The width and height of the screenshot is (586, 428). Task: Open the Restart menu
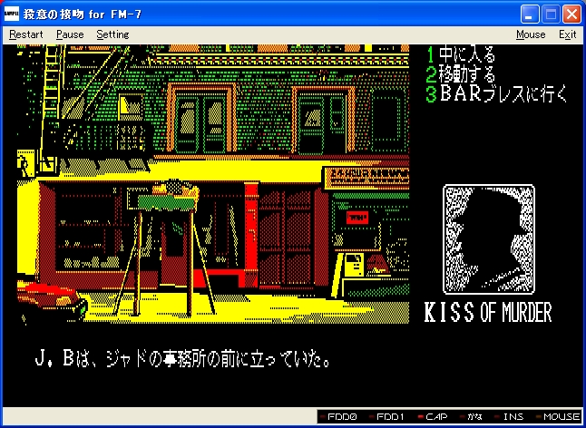click(x=27, y=34)
